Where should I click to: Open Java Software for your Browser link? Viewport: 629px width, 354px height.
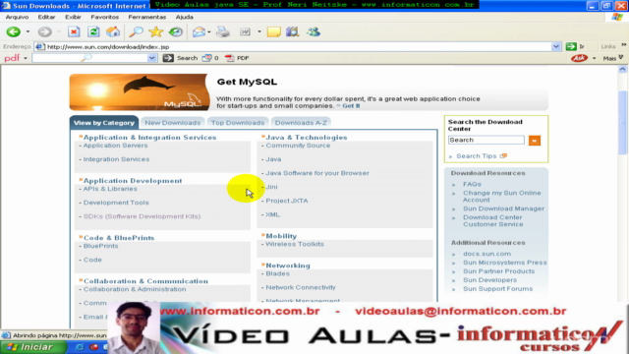point(317,173)
